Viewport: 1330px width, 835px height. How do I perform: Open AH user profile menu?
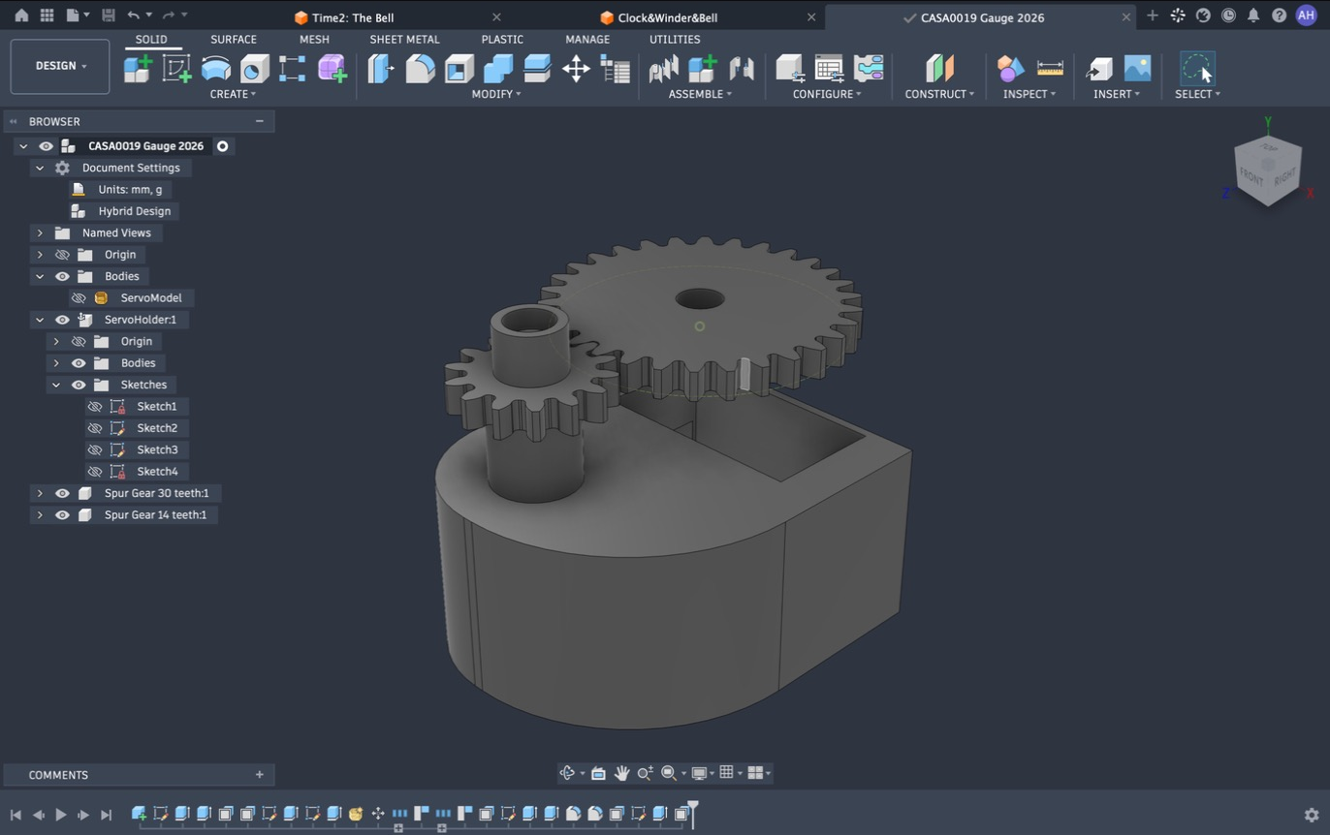[x=1306, y=15]
